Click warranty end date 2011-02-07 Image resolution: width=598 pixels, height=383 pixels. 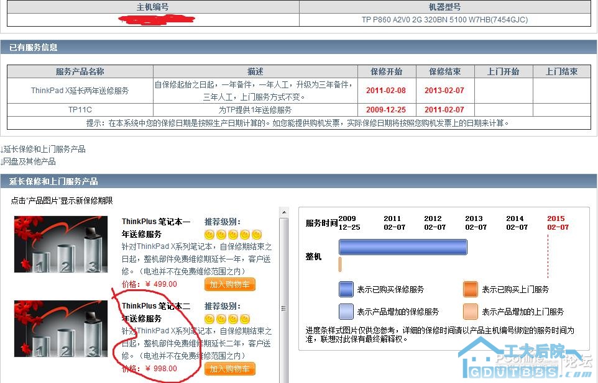point(444,110)
